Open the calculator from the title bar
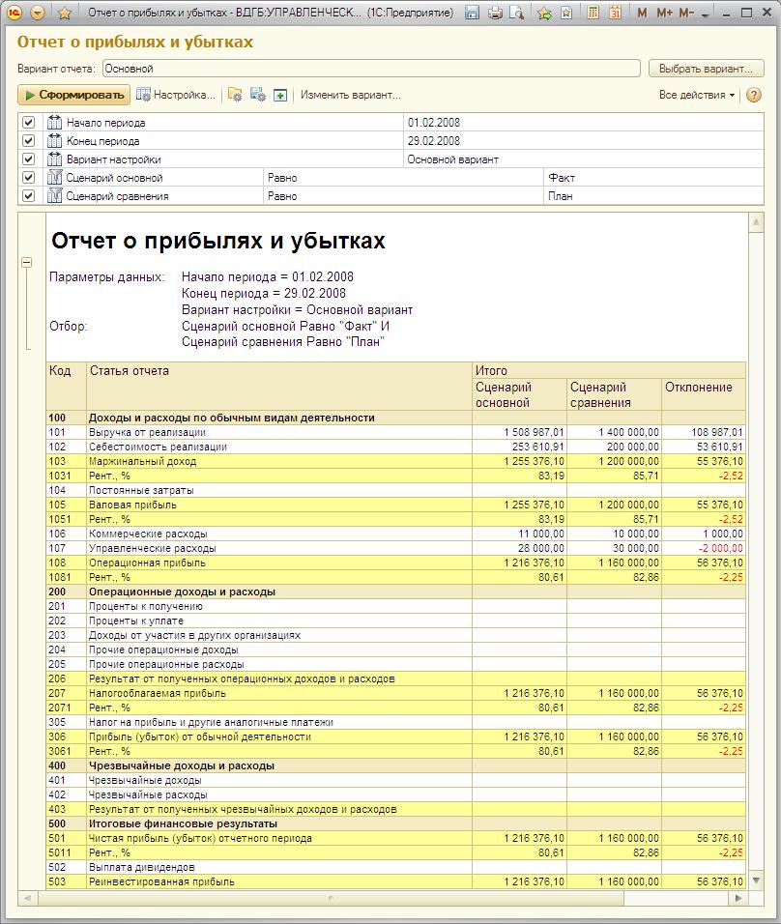Screen dimensions: 781x924 pos(592,10)
